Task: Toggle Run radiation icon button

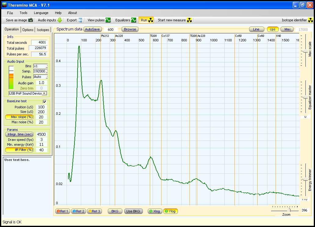Action: point(150,20)
